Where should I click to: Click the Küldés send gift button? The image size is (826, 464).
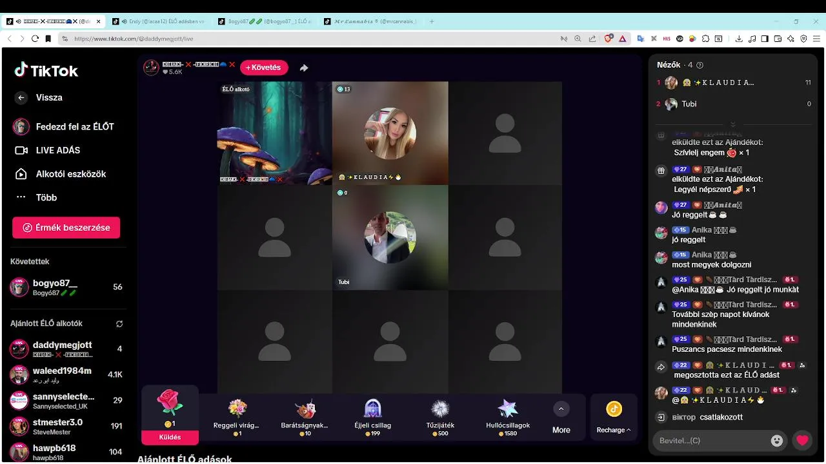tap(170, 438)
